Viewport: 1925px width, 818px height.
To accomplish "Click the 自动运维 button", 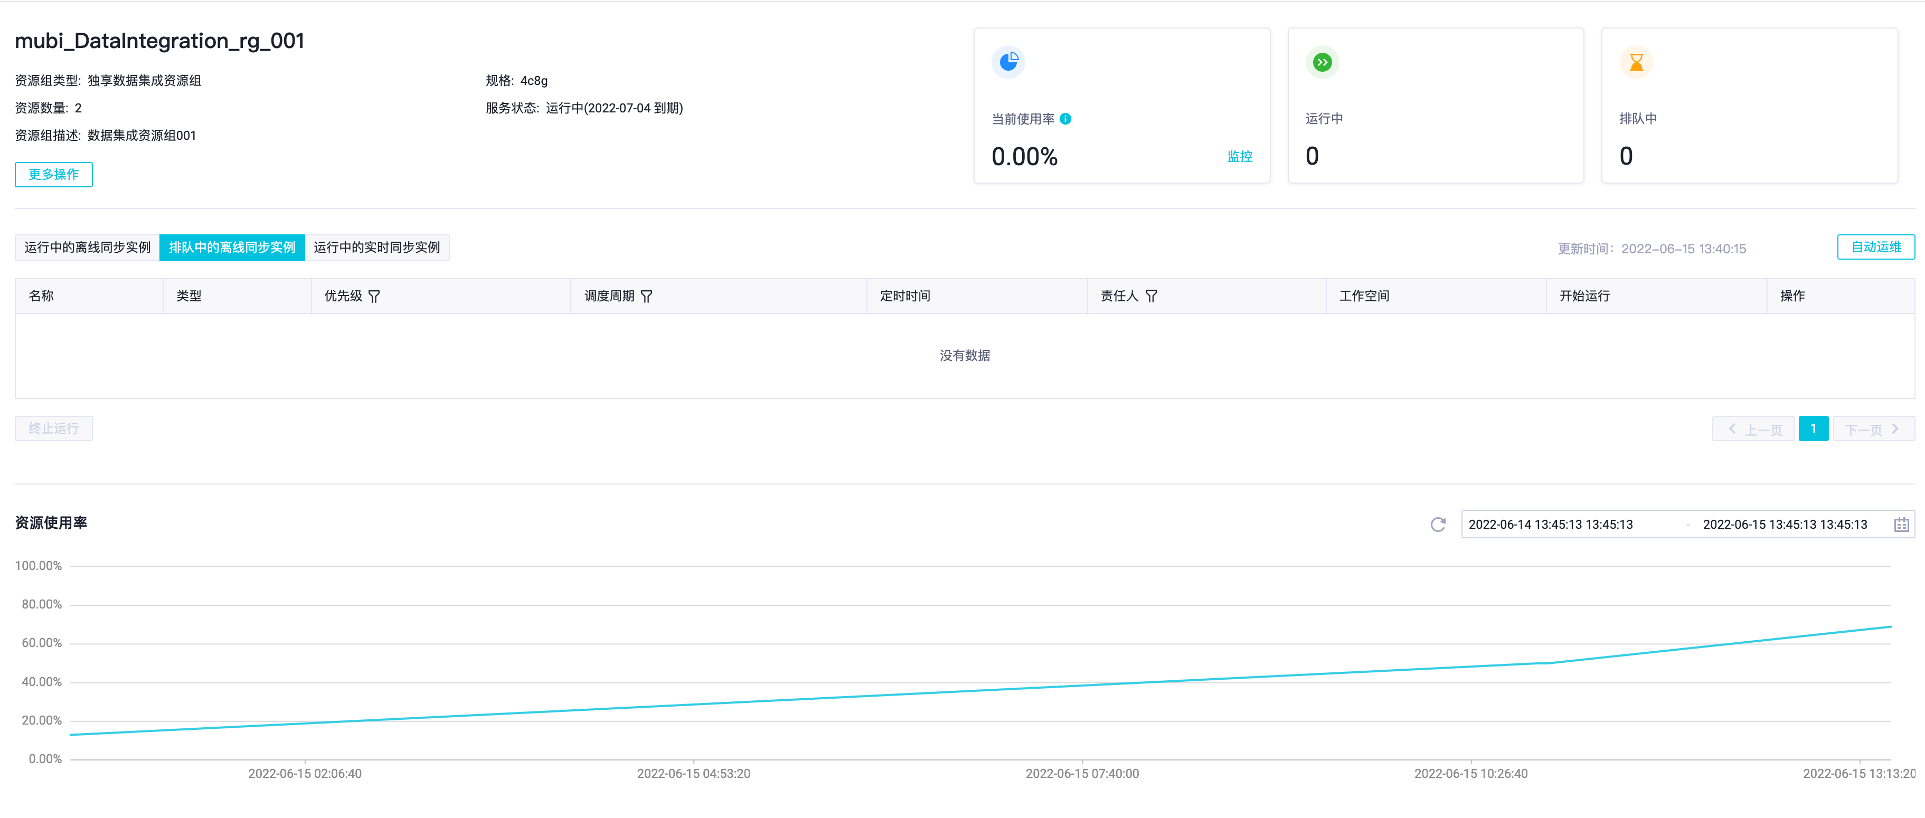I will pos(1876,248).
